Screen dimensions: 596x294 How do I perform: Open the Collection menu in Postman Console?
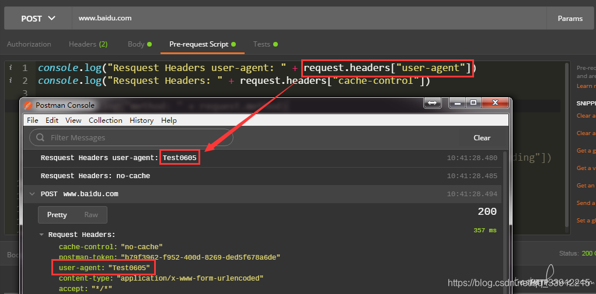[106, 121]
